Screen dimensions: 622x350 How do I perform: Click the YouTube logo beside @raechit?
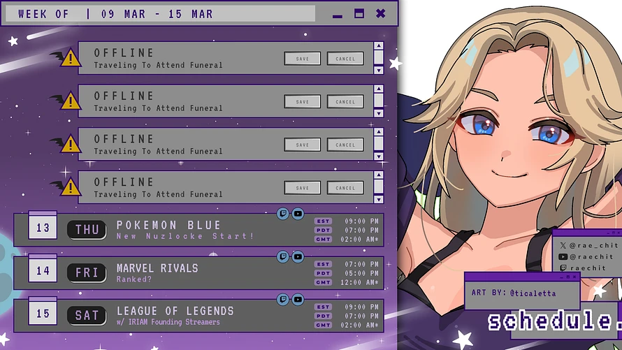point(564,256)
